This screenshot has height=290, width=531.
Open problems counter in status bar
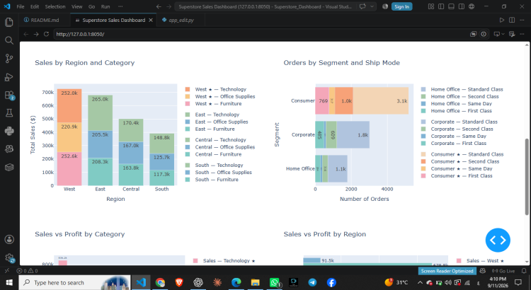tap(27, 271)
